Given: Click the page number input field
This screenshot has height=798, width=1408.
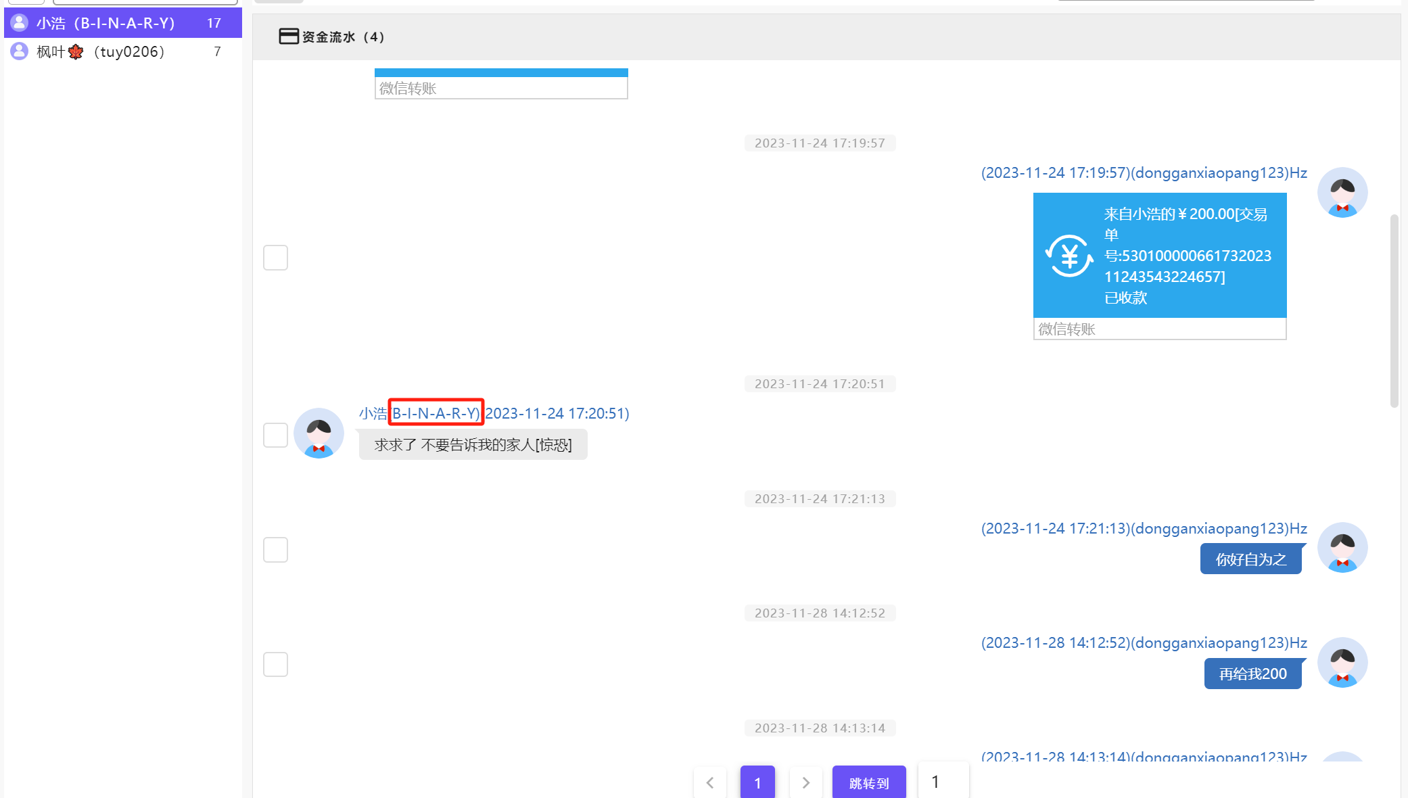Looking at the screenshot, I should tap(943, 782).
